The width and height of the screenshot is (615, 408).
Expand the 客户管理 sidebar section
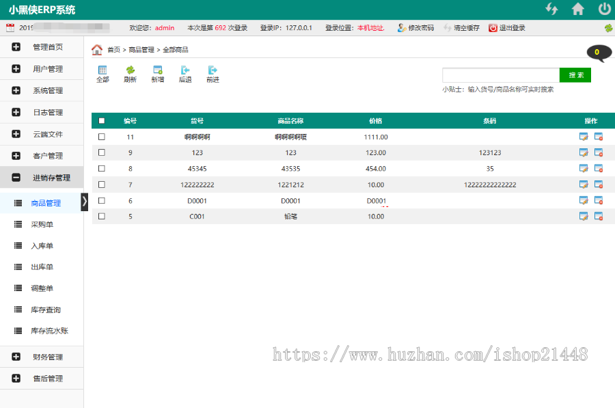tap(42, 156)
